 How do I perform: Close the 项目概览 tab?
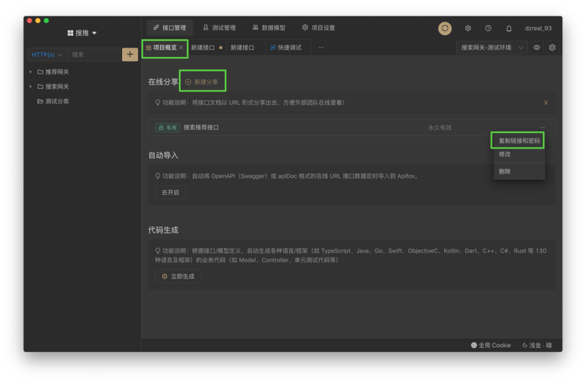tap(181, 48)
